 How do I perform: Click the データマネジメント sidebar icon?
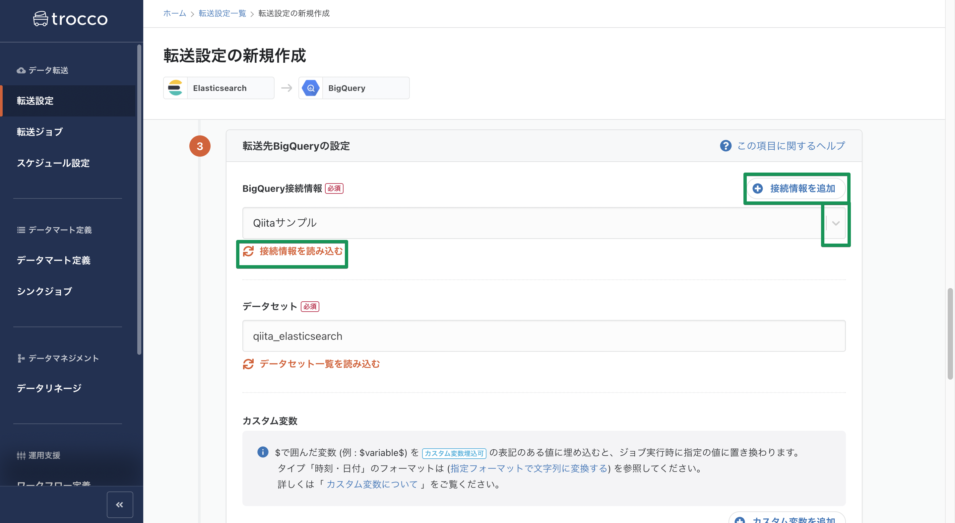coord(21,358)
